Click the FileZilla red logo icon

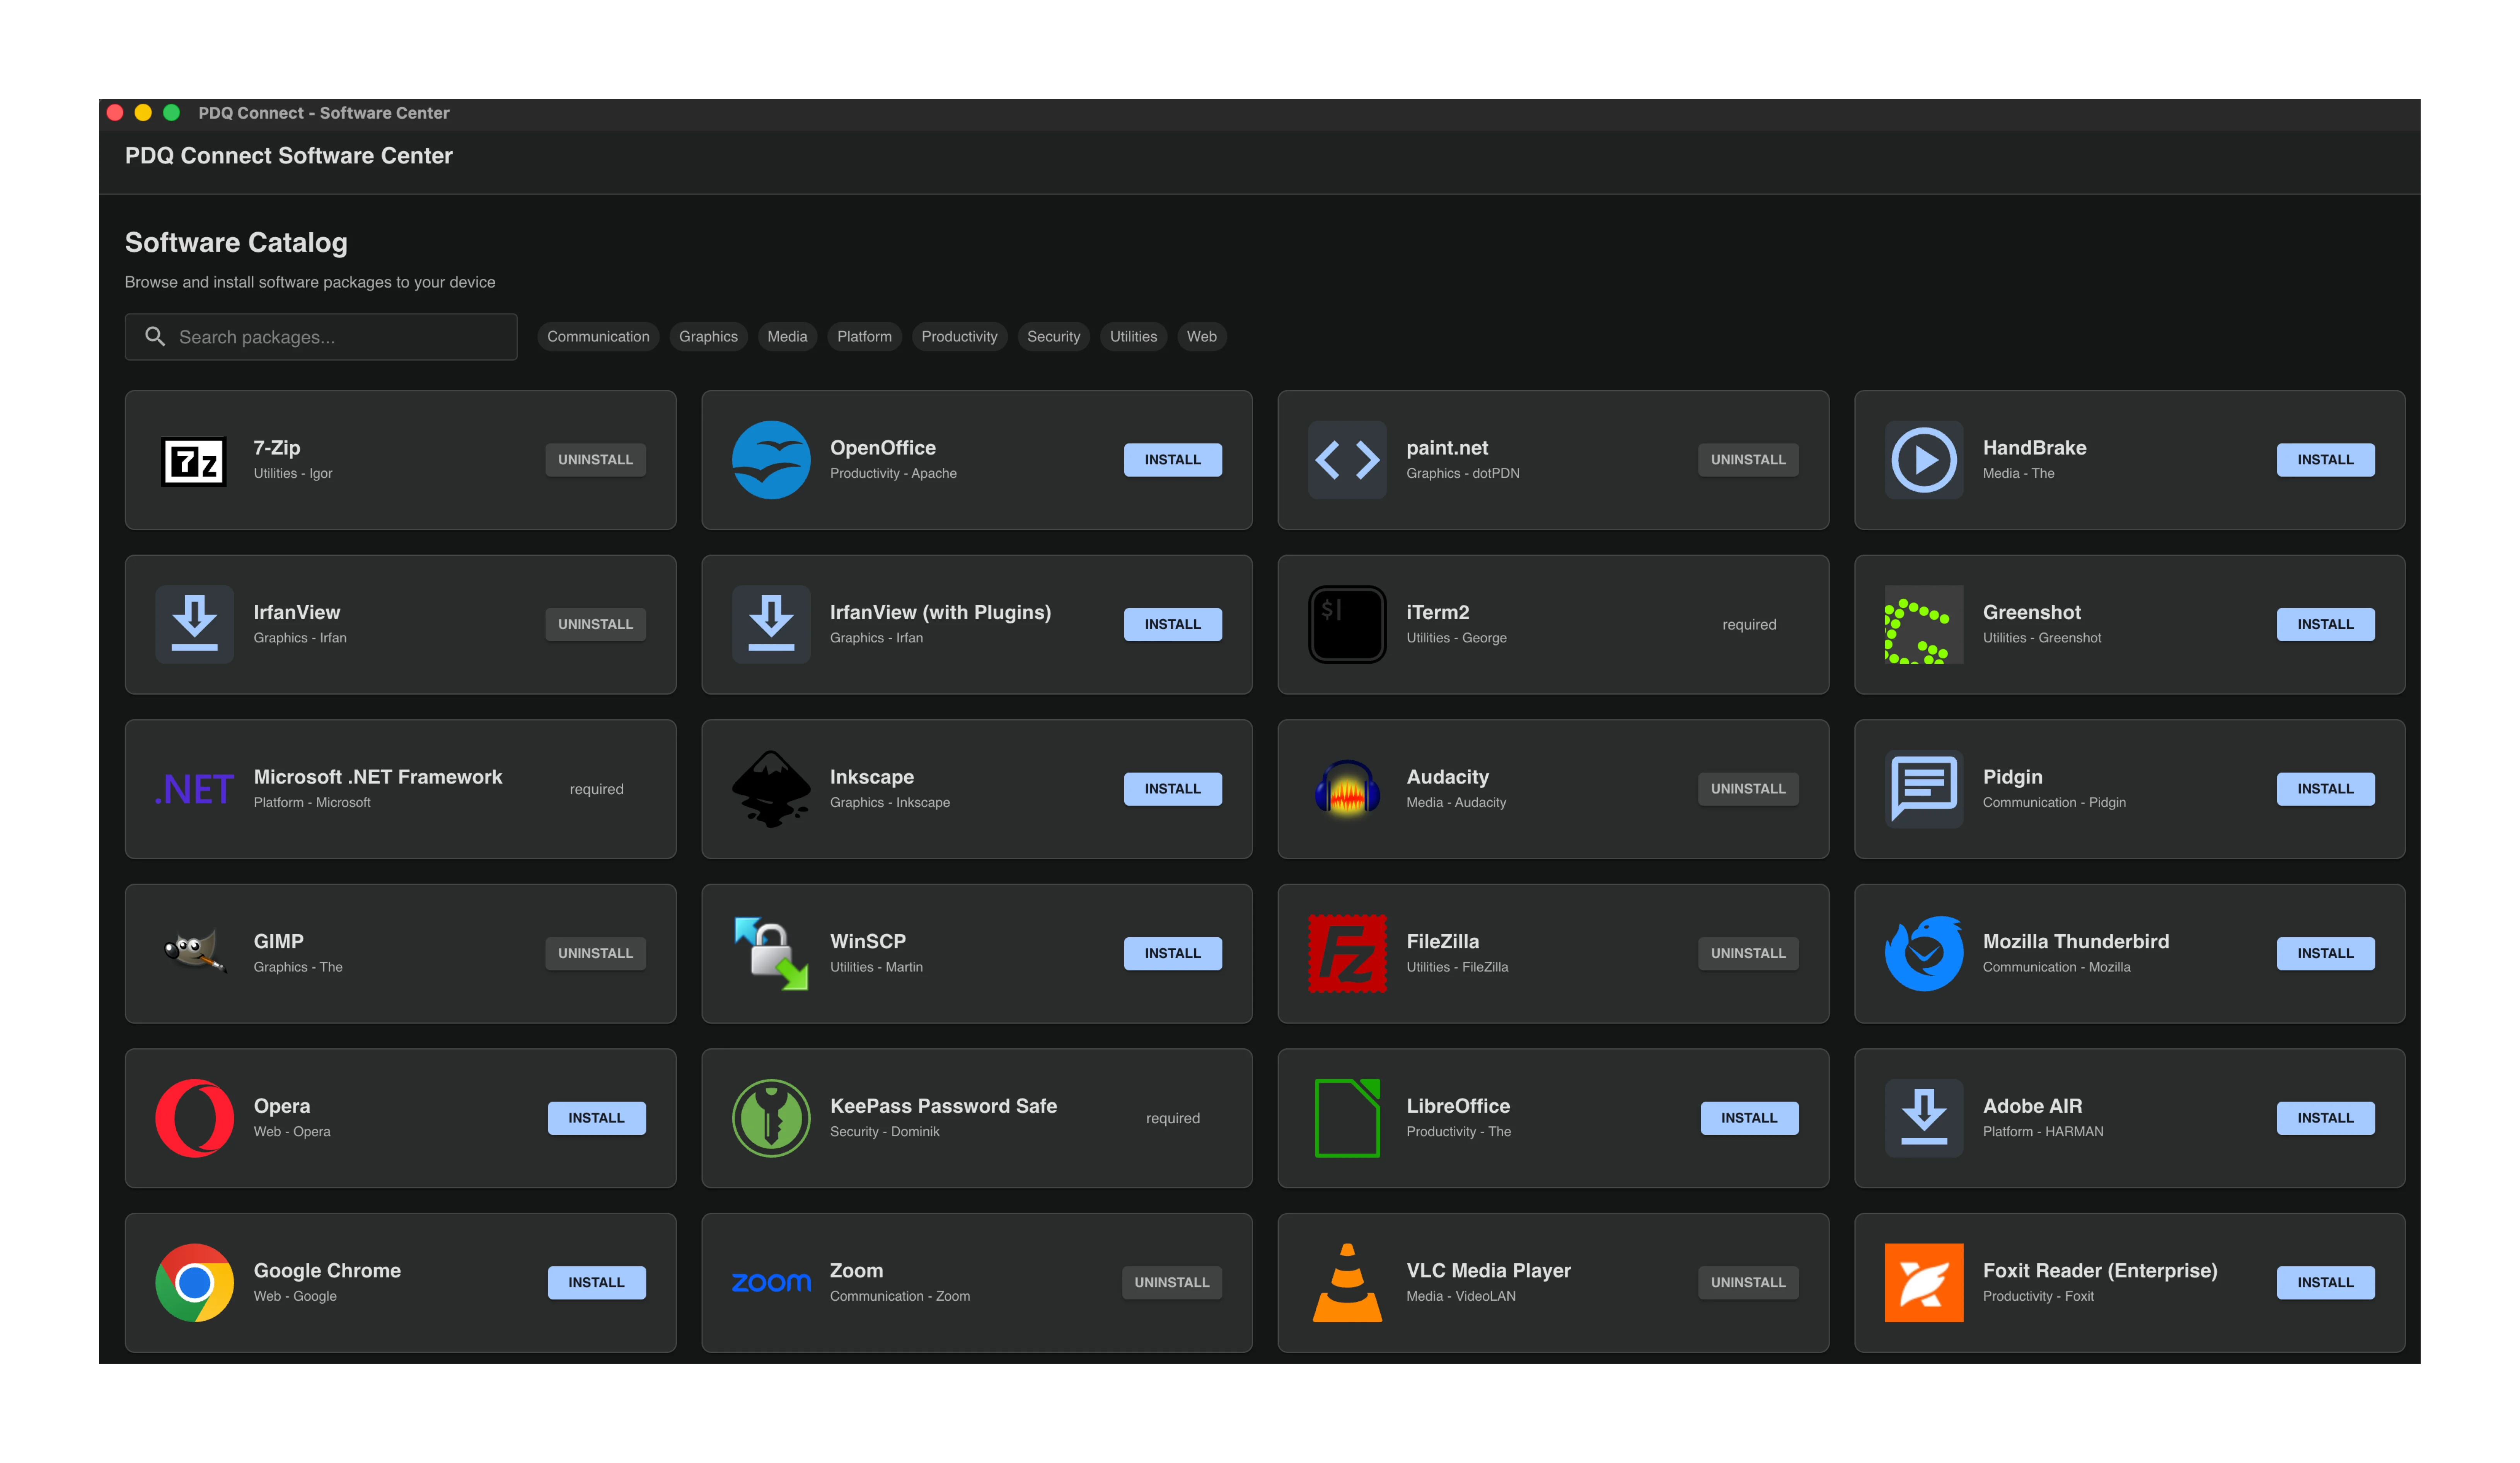pos(1347,954)
